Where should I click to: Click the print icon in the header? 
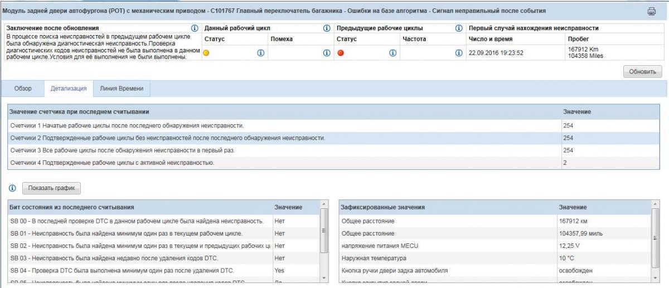651,11
